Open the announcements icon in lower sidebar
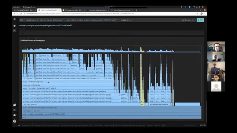Image resolution: width=237 pixels, height=133 pixels. [x=14, y=105]
